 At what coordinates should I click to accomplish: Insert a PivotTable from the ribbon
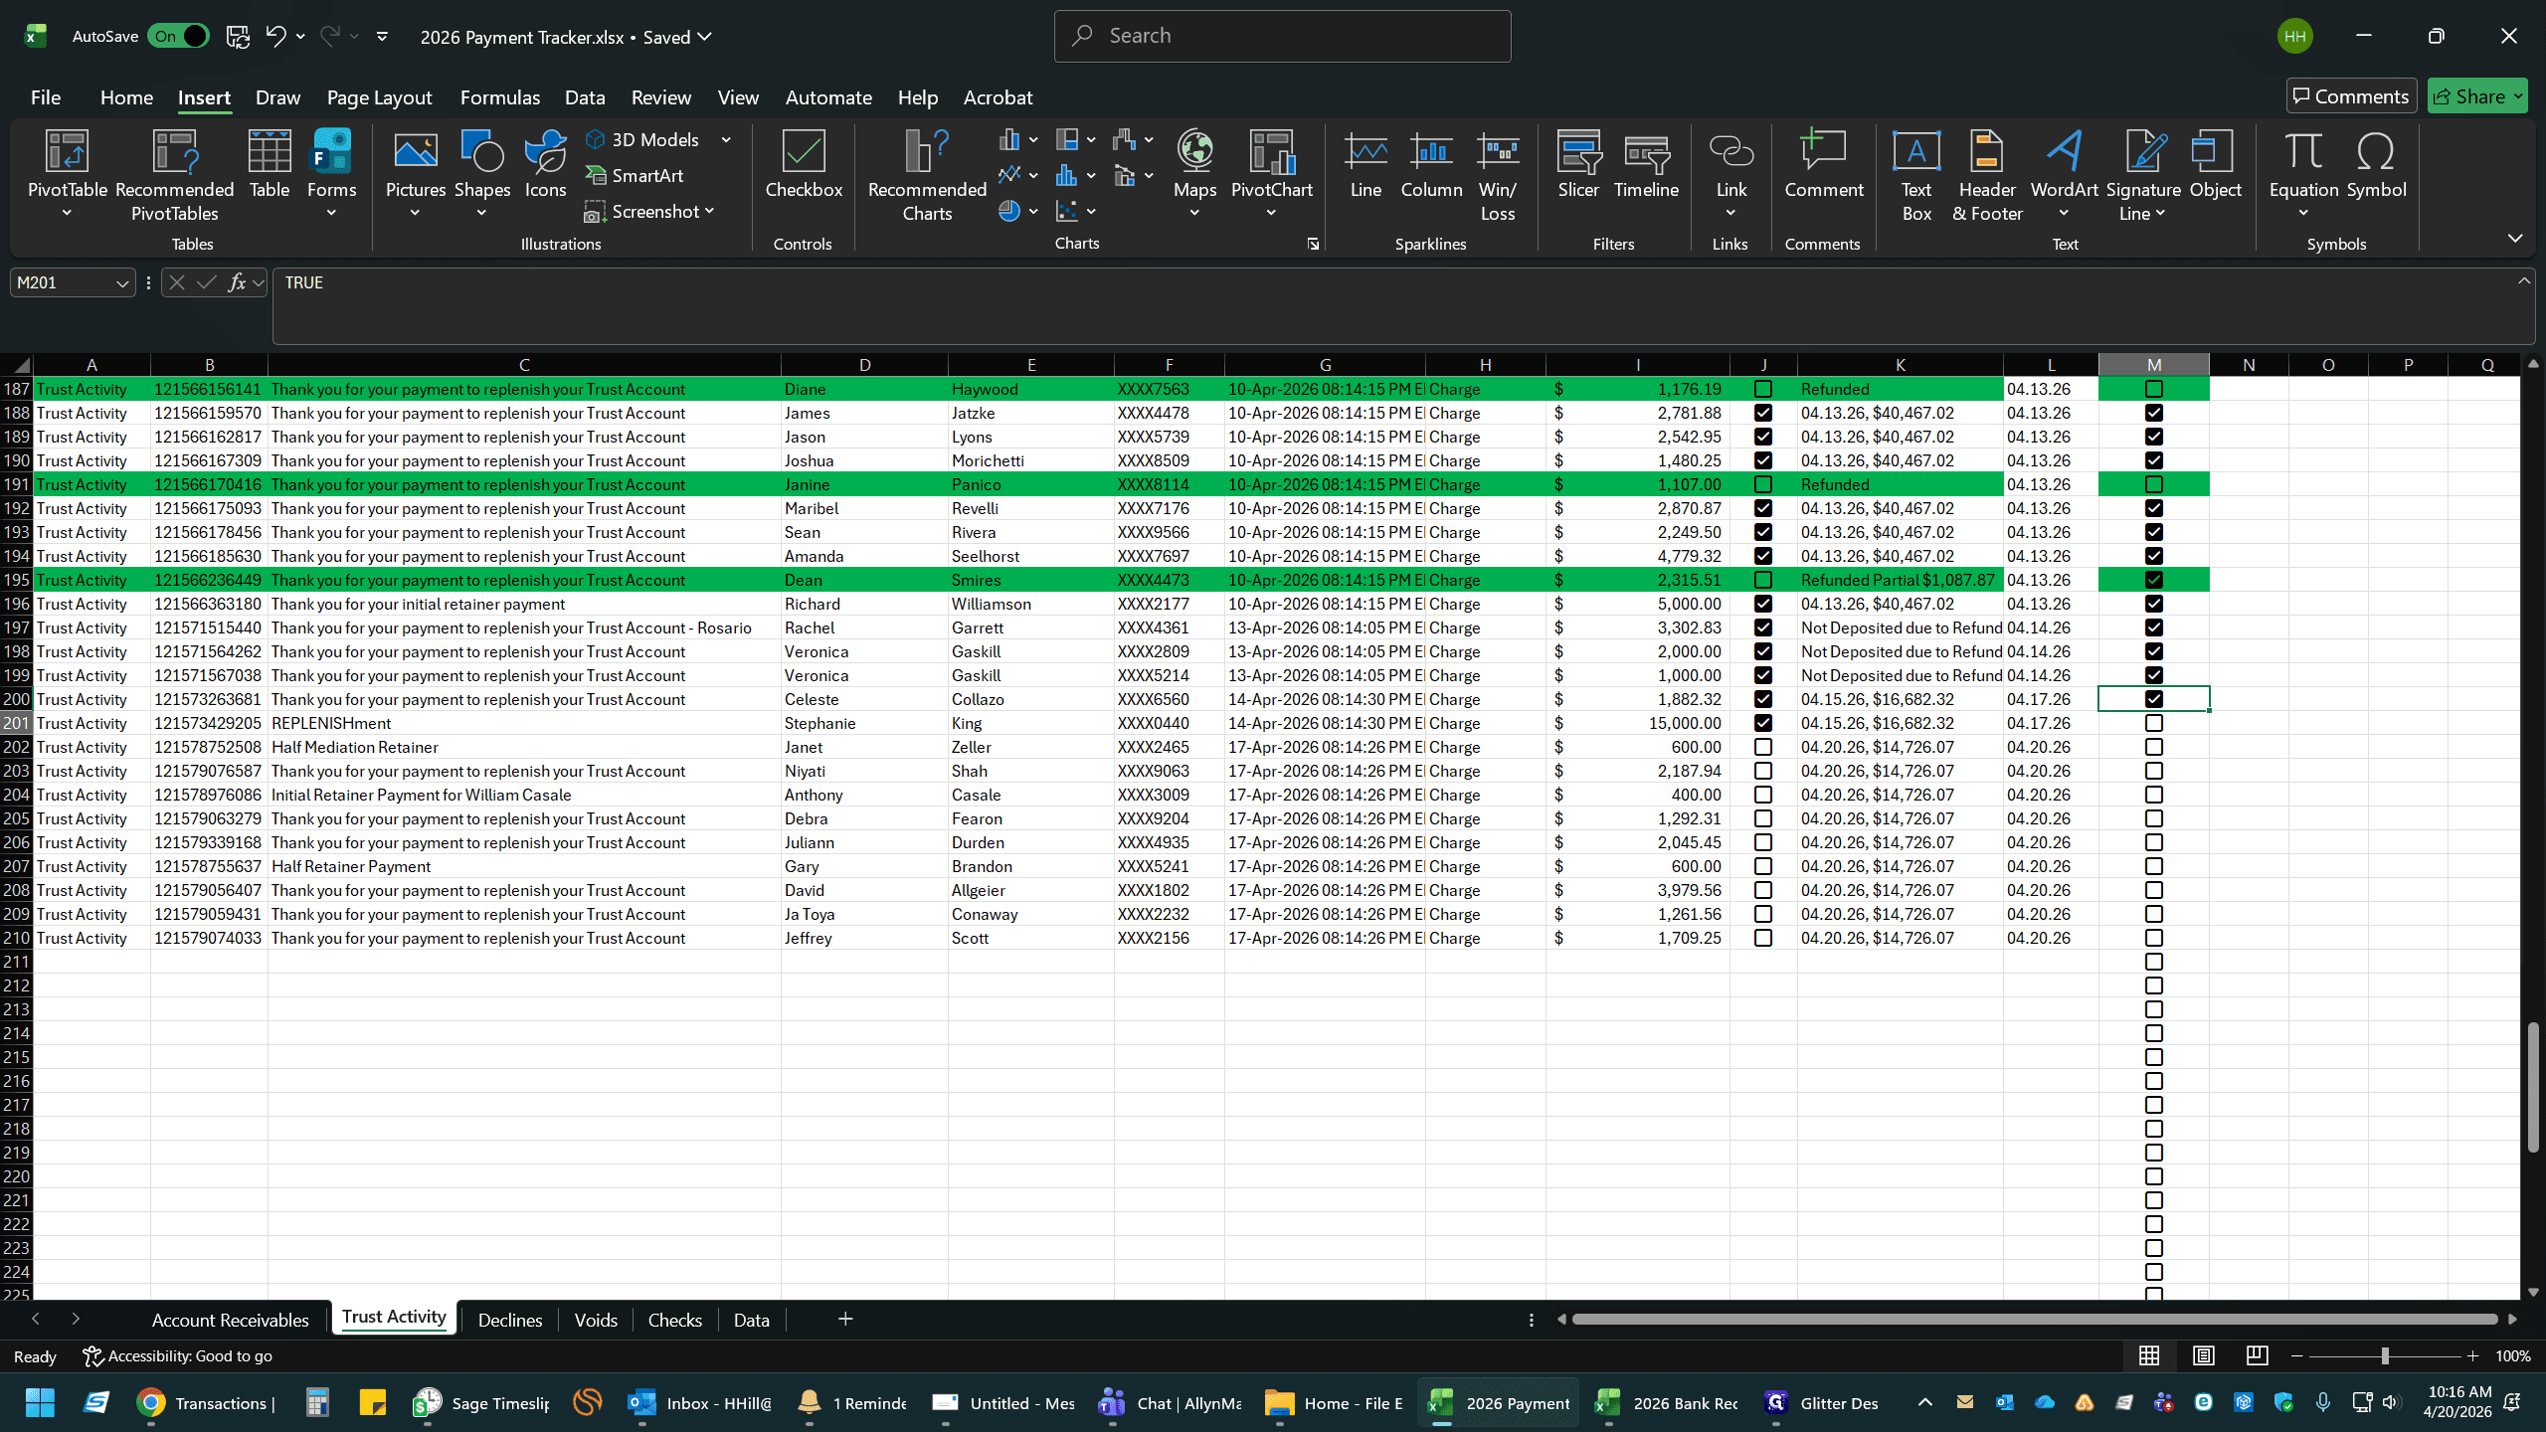67,174
